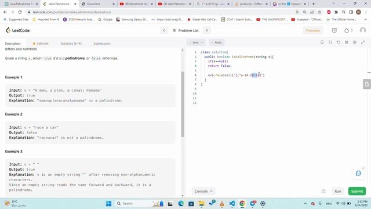
Task: Open a new browser tab
Action: 314,4
